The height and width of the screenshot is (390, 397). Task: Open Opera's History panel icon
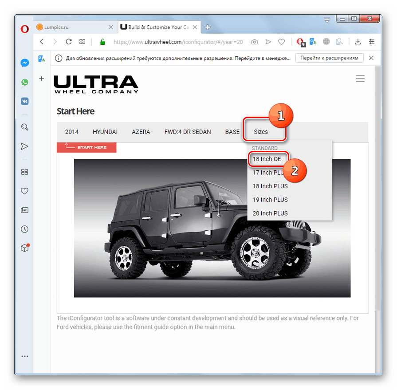pyautogui.click(x=24, y=229)
